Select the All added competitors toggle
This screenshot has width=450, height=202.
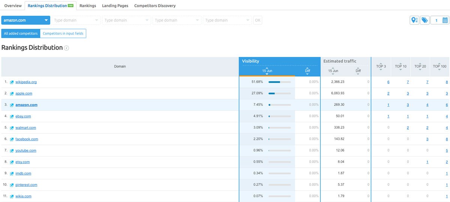(21, 33)
